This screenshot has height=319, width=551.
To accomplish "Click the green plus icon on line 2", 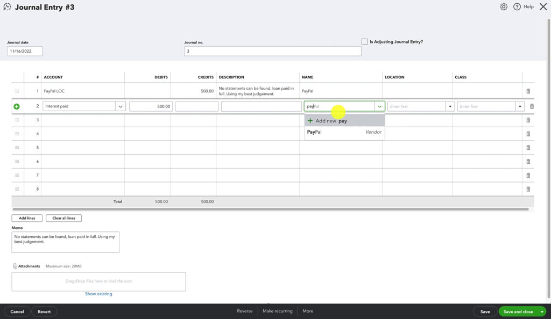I will [x=16, y=106].
